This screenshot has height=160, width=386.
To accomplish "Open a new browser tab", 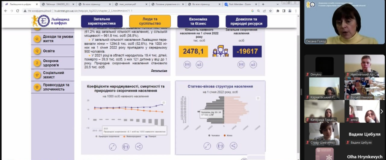I will pos(263,4).
